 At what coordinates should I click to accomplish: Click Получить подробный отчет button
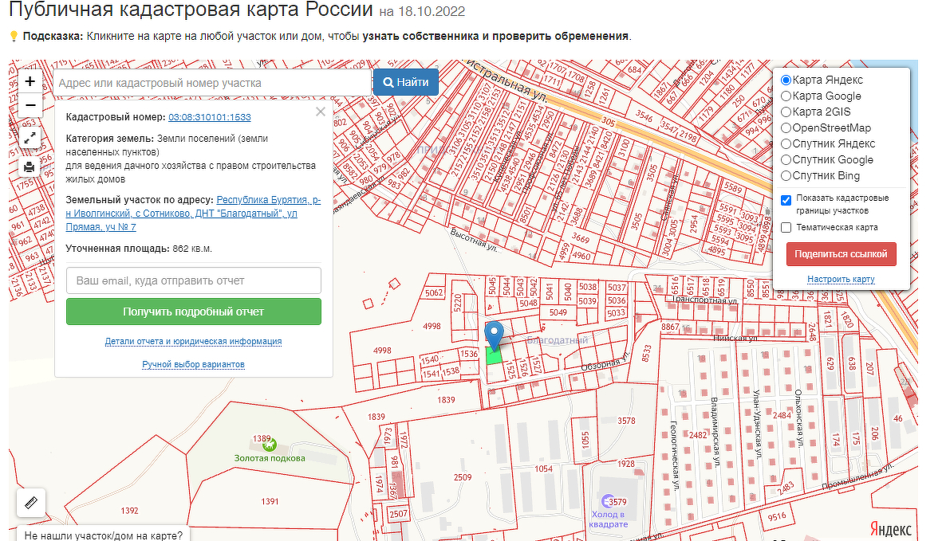click(193, 312)
